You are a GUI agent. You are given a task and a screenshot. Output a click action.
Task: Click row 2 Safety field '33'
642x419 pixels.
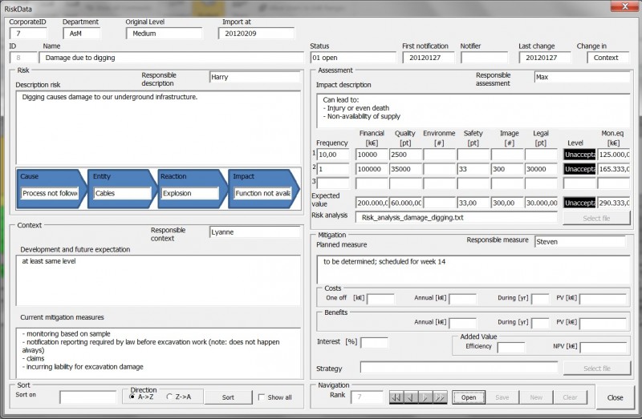click(473, 169)
